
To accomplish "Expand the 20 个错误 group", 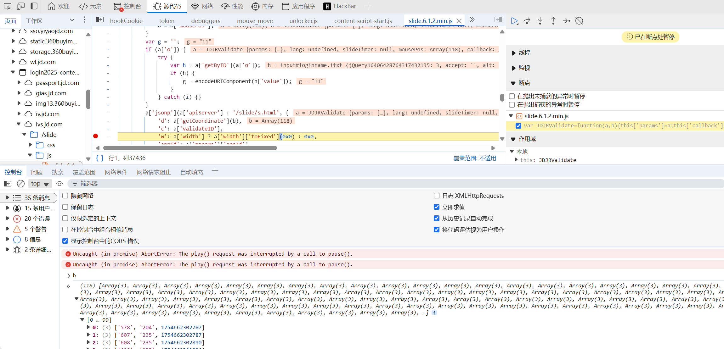I will click(8, 219).
